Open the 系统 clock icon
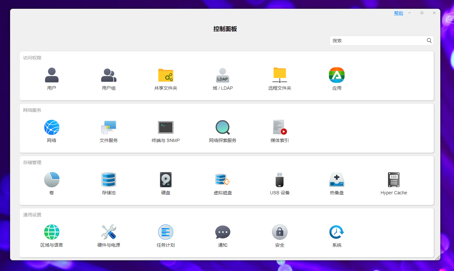454x271 pixels. (x=337, y=232)
